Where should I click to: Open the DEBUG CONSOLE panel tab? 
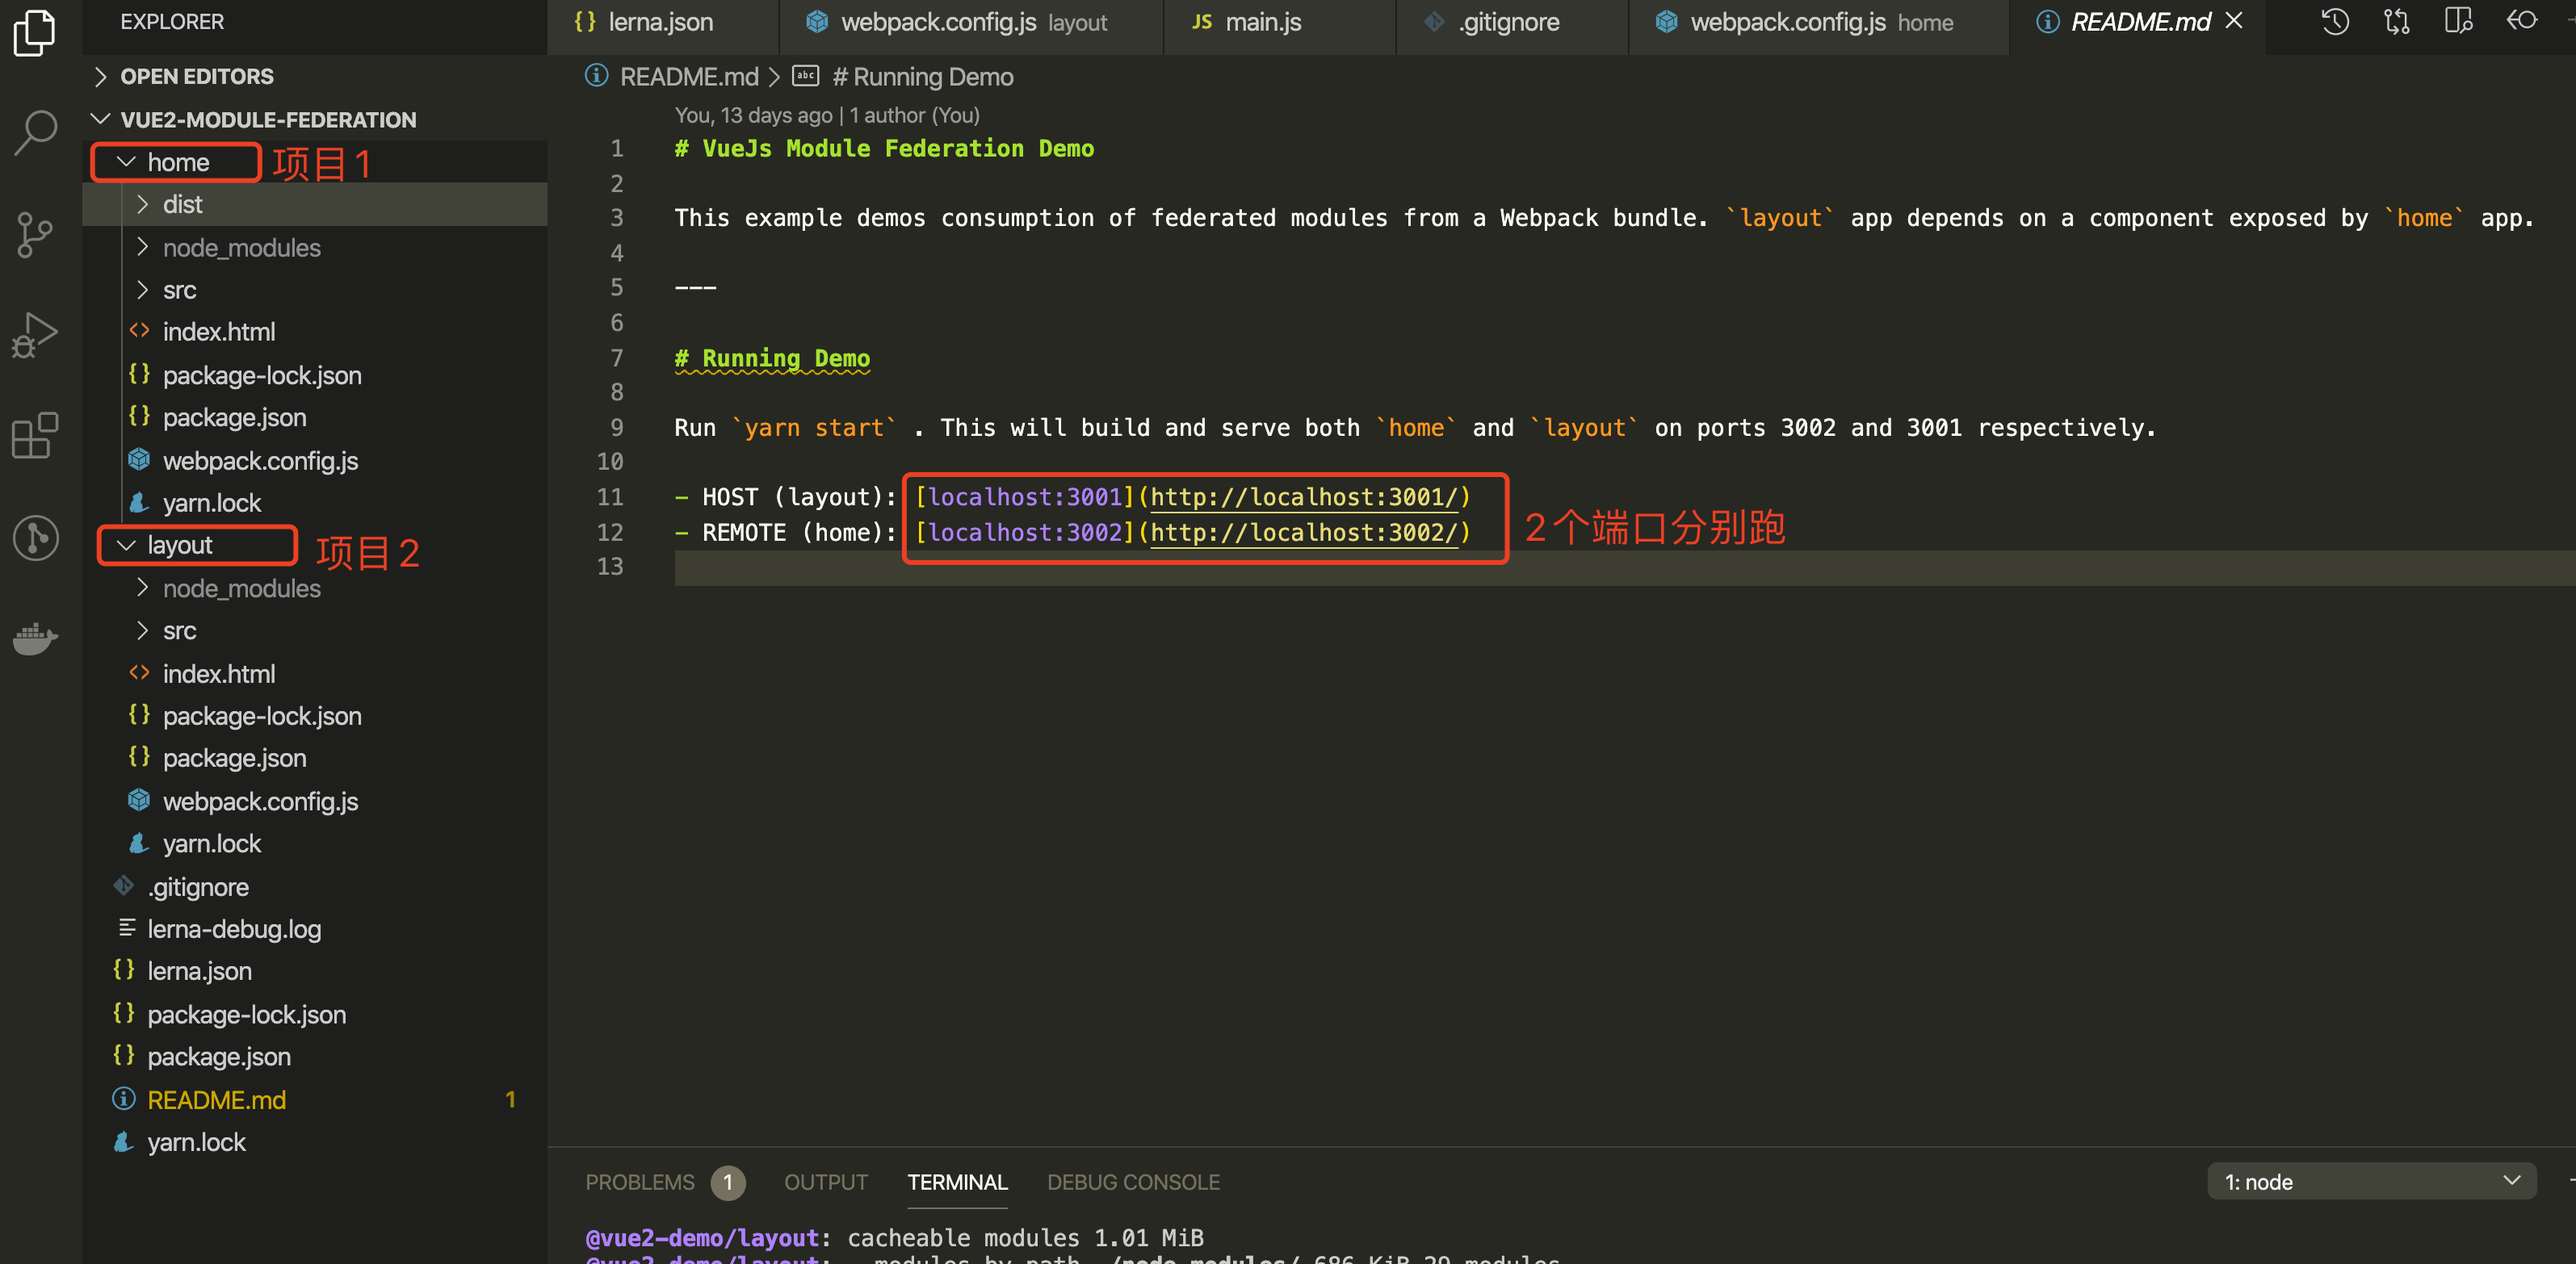[x=1132, y=1182]
